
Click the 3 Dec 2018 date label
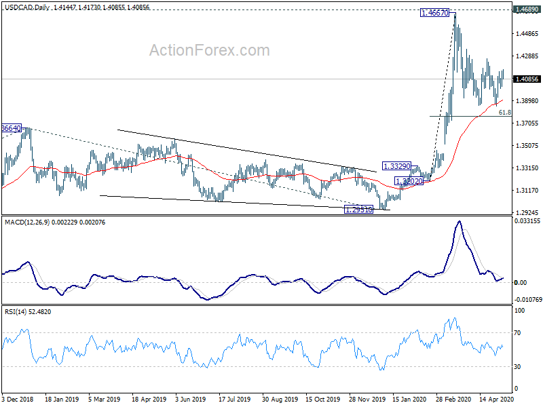[18, 399]
